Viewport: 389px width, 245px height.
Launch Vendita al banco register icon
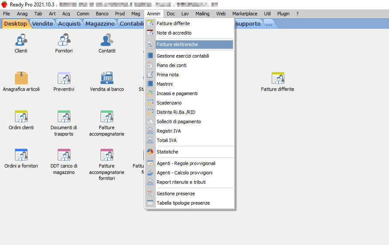[107, 78]
